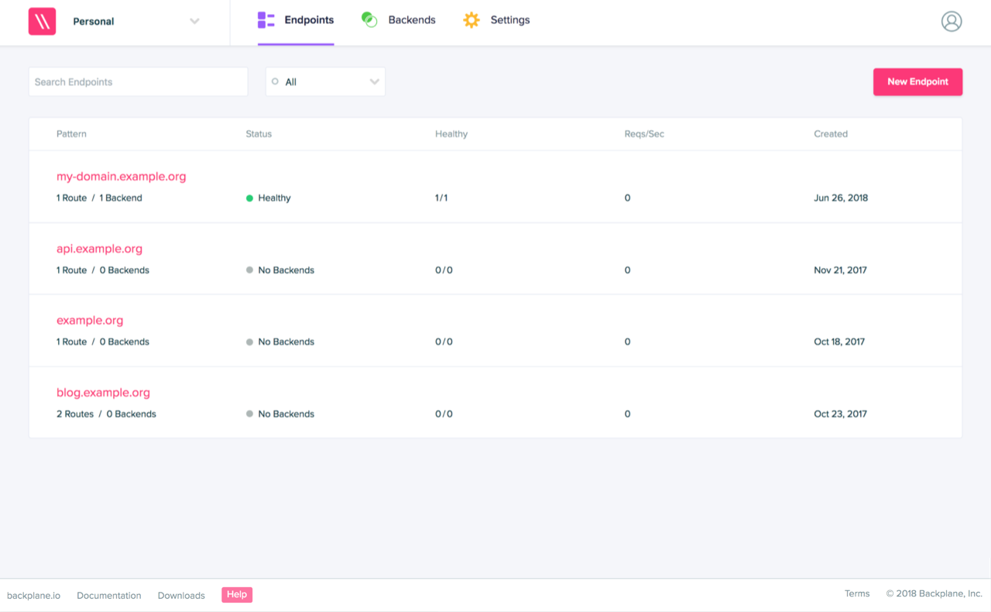This screenshot has height=612, width=991.
Task: Click in the Search Endpoints field
Action: click(138, 82)
